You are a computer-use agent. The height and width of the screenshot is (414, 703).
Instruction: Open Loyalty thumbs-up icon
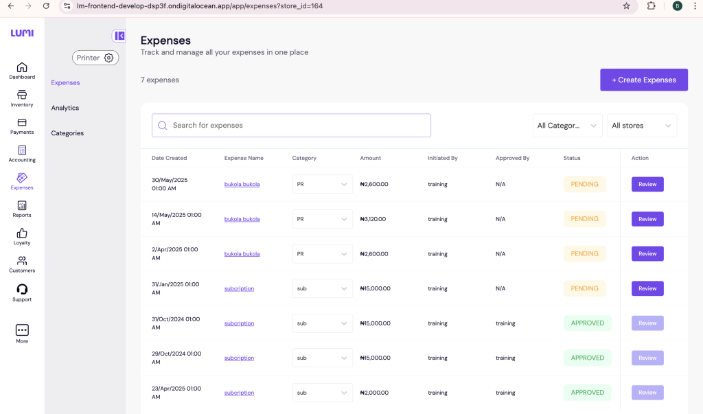[x=22, y=233]
